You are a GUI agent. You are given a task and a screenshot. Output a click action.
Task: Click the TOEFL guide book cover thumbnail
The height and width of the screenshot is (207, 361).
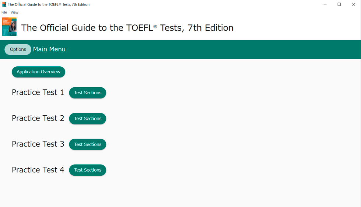9,27
